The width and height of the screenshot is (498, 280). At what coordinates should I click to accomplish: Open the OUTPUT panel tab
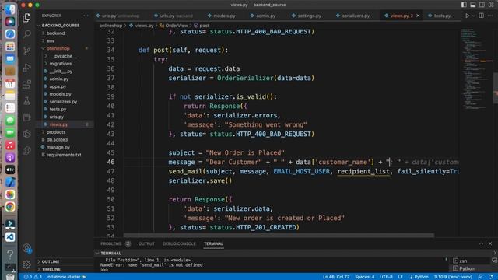click(x=146, y=243)
